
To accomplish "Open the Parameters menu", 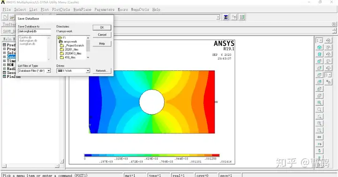I will pyautogui.click(x=104, y=9).
